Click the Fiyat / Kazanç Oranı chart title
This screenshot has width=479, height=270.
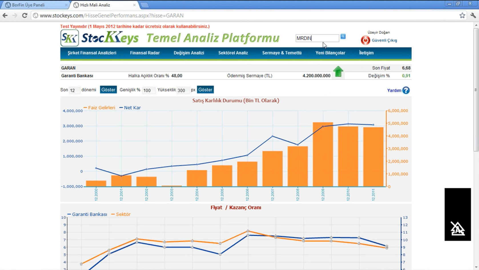[236, 207]
